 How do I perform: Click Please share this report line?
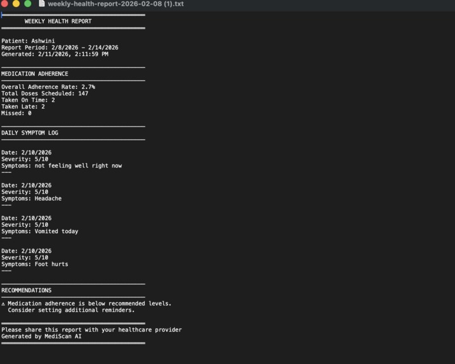click(91, 330)
